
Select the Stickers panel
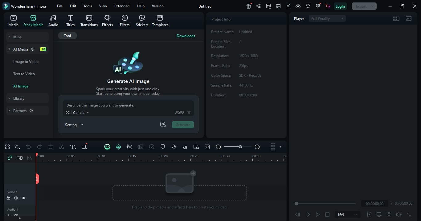142,20
